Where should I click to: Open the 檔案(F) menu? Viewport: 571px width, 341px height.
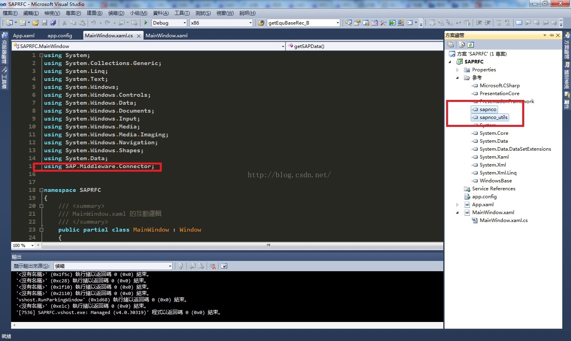click(10, 13)
